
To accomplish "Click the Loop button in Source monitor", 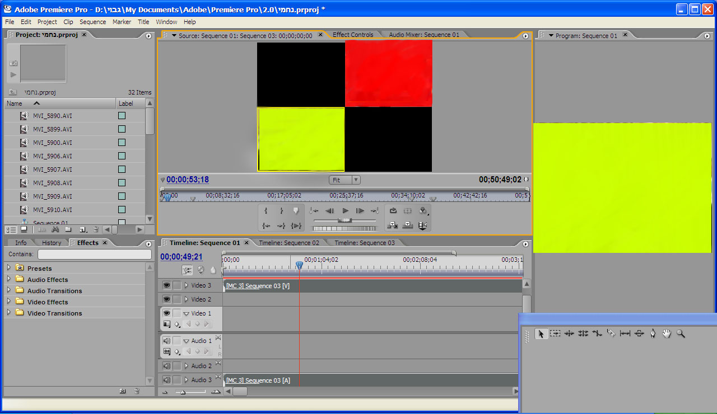I will 393,211.
